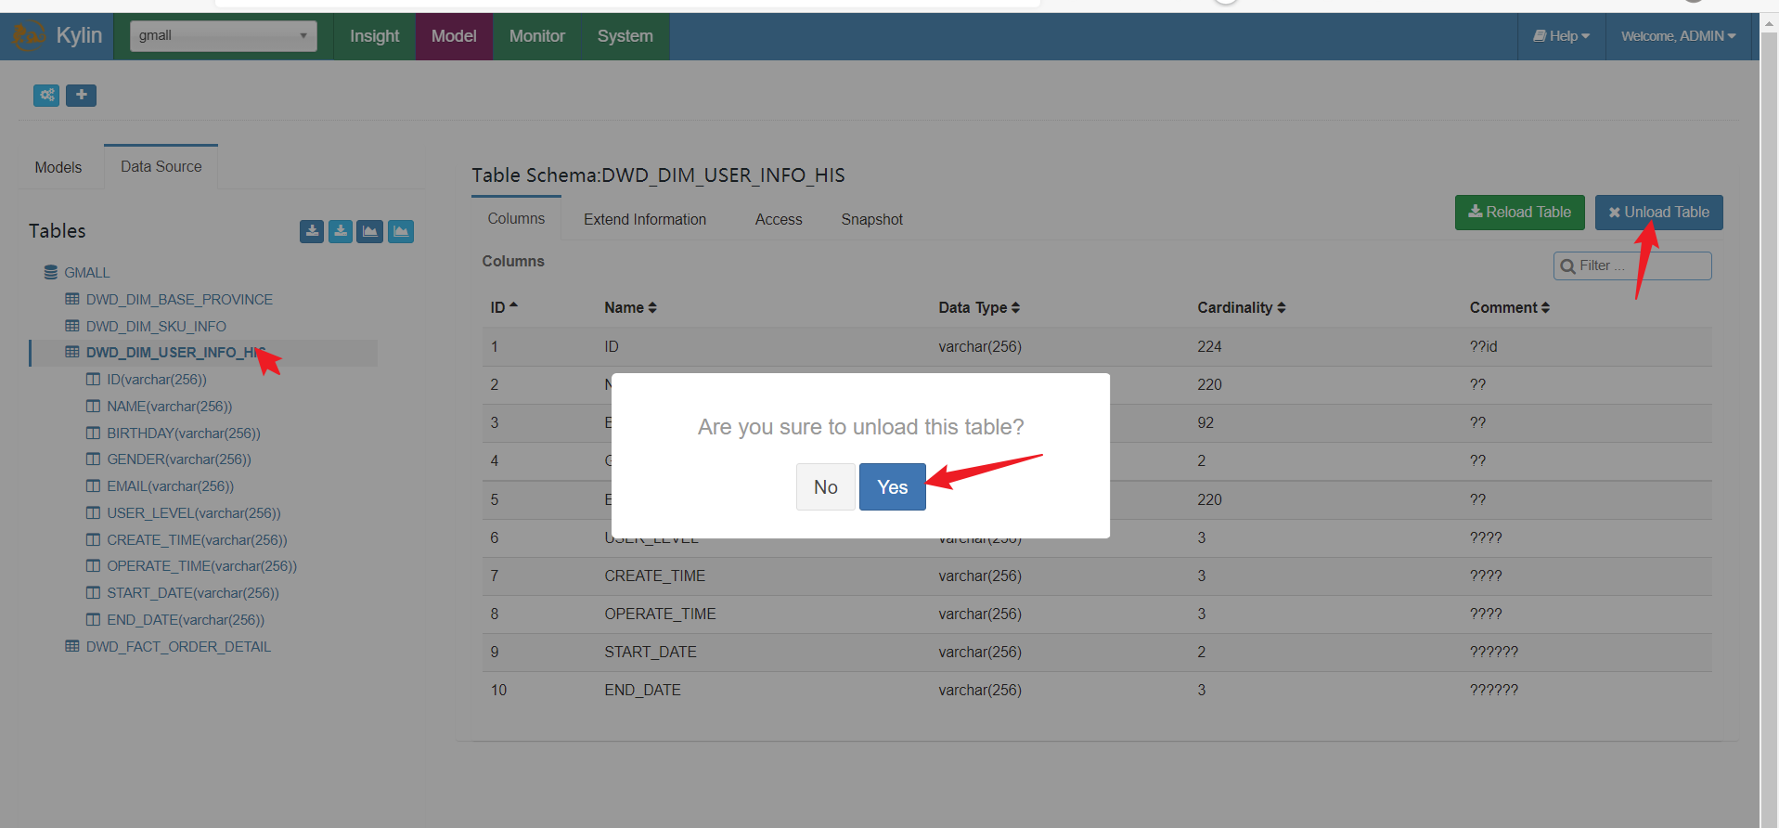This screenshot has width=1779, height=828.
Task: Open the Welcome, ADMIN user menu
Action: [1678, 36]
